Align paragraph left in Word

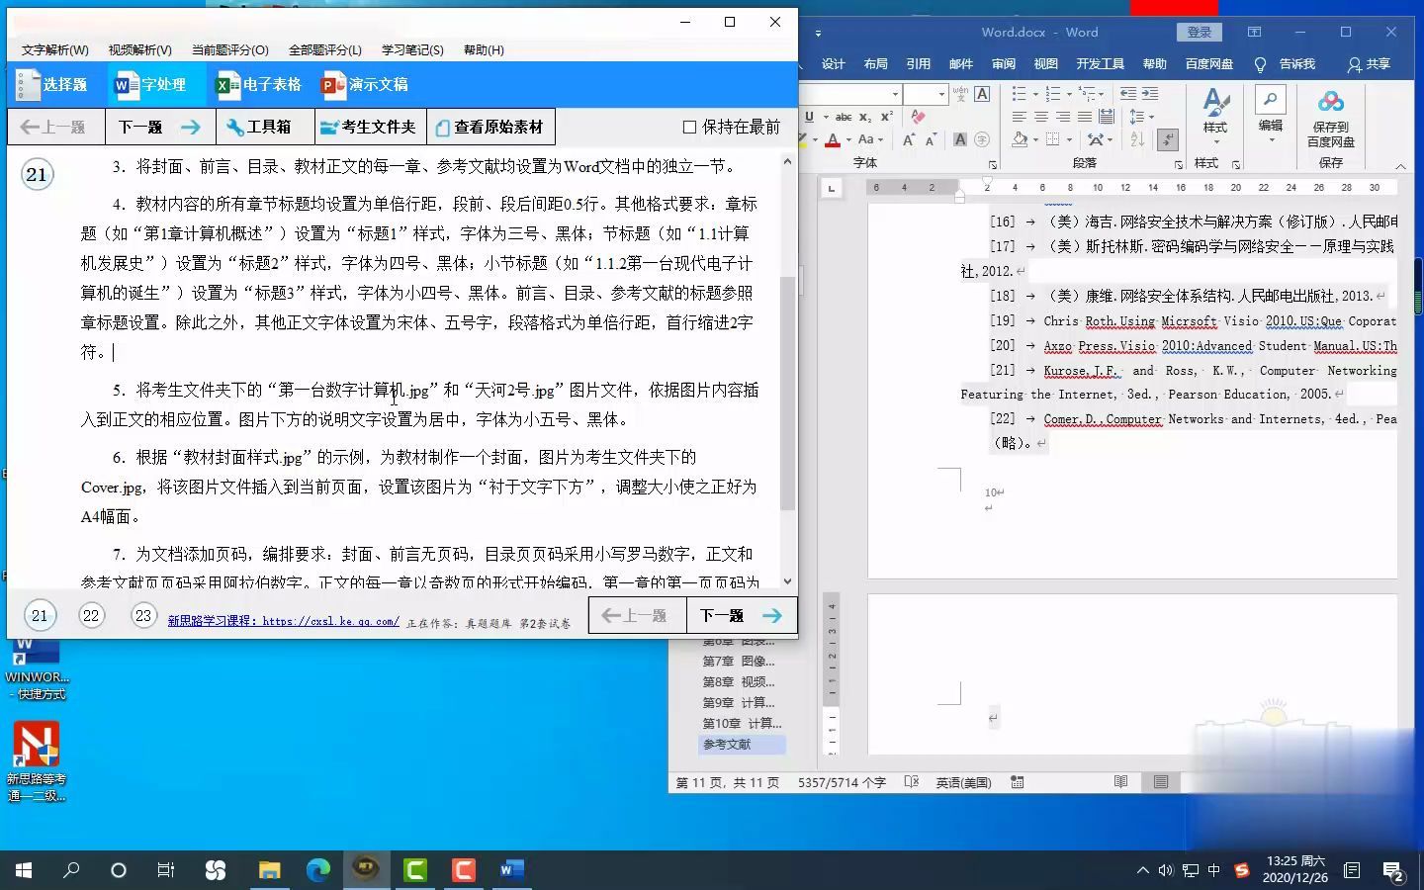point(1020,117)
